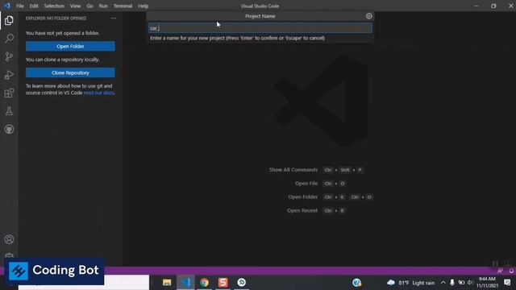Open the Explorer view in activity bar
The height and width of the screenshot is (290, 516).
tap(9, 21)
